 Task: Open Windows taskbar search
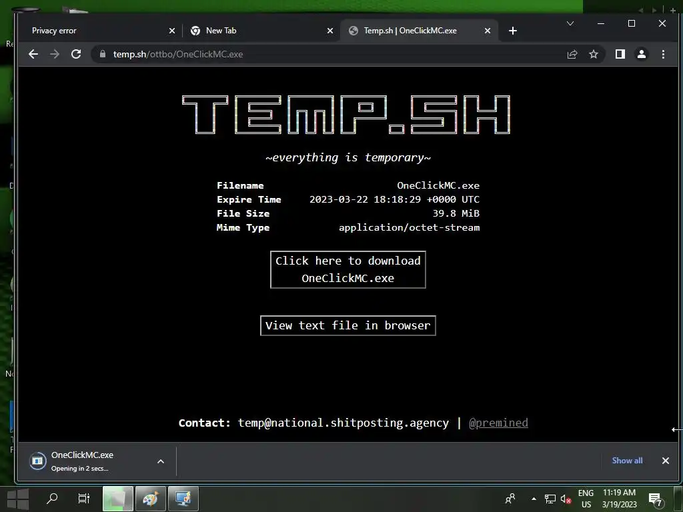tap(52, 499)
